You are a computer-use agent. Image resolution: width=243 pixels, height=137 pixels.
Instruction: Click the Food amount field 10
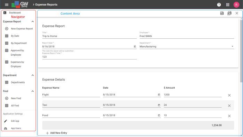193,115
